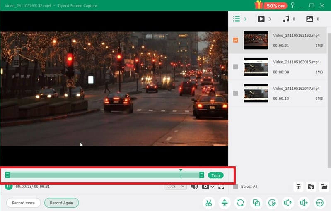
Task: Open thumbnail of Video_241105163015.mp4
Action: 256,67
